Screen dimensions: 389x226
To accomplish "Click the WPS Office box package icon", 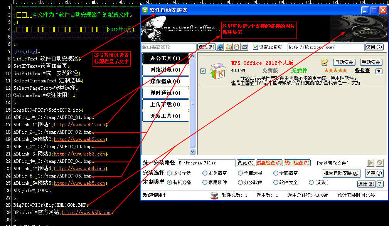I will coord(217,71).
